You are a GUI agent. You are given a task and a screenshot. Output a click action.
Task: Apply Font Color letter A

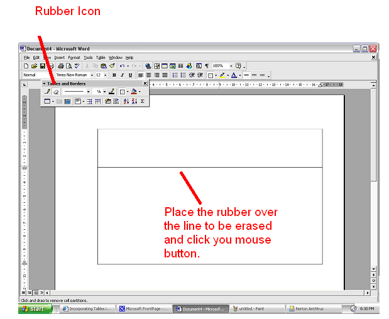234,75
